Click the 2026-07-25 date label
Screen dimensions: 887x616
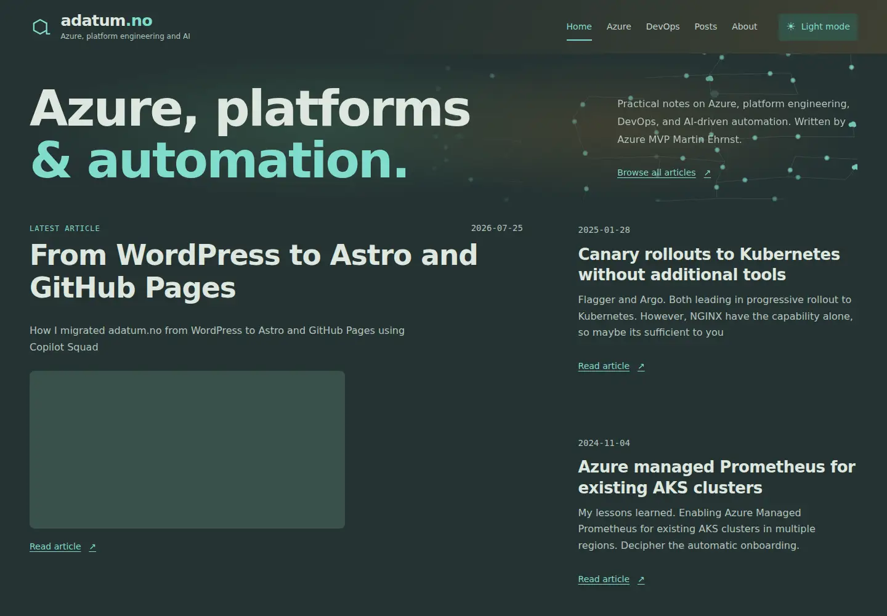(x=497, y=228)
